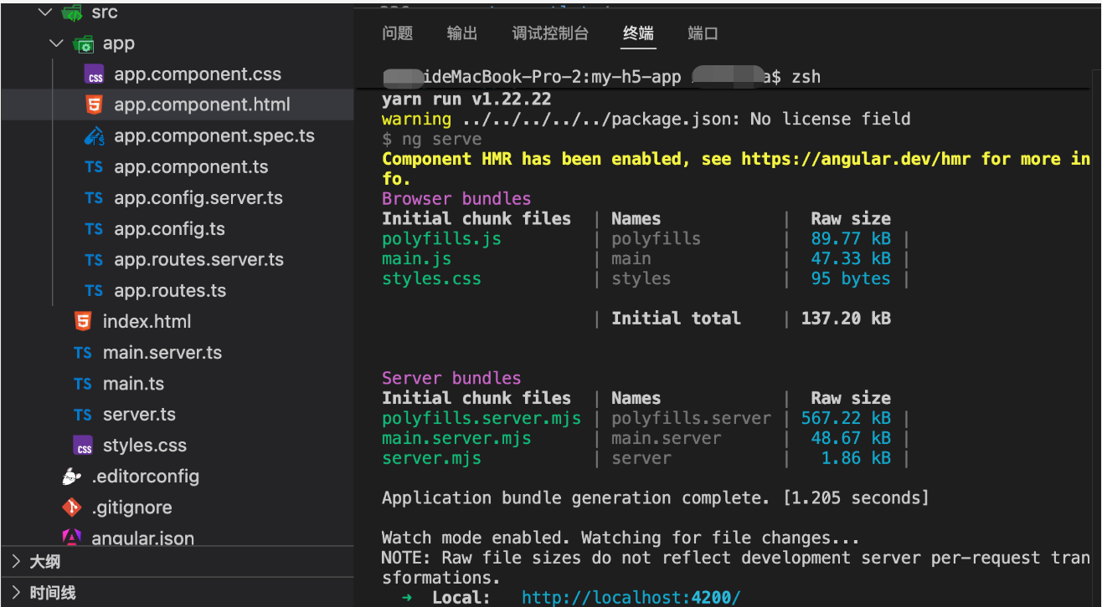Click the 'Browser bundles' heading text
This screenshot has height=607, width=1102.
click(x=456, y=198)
